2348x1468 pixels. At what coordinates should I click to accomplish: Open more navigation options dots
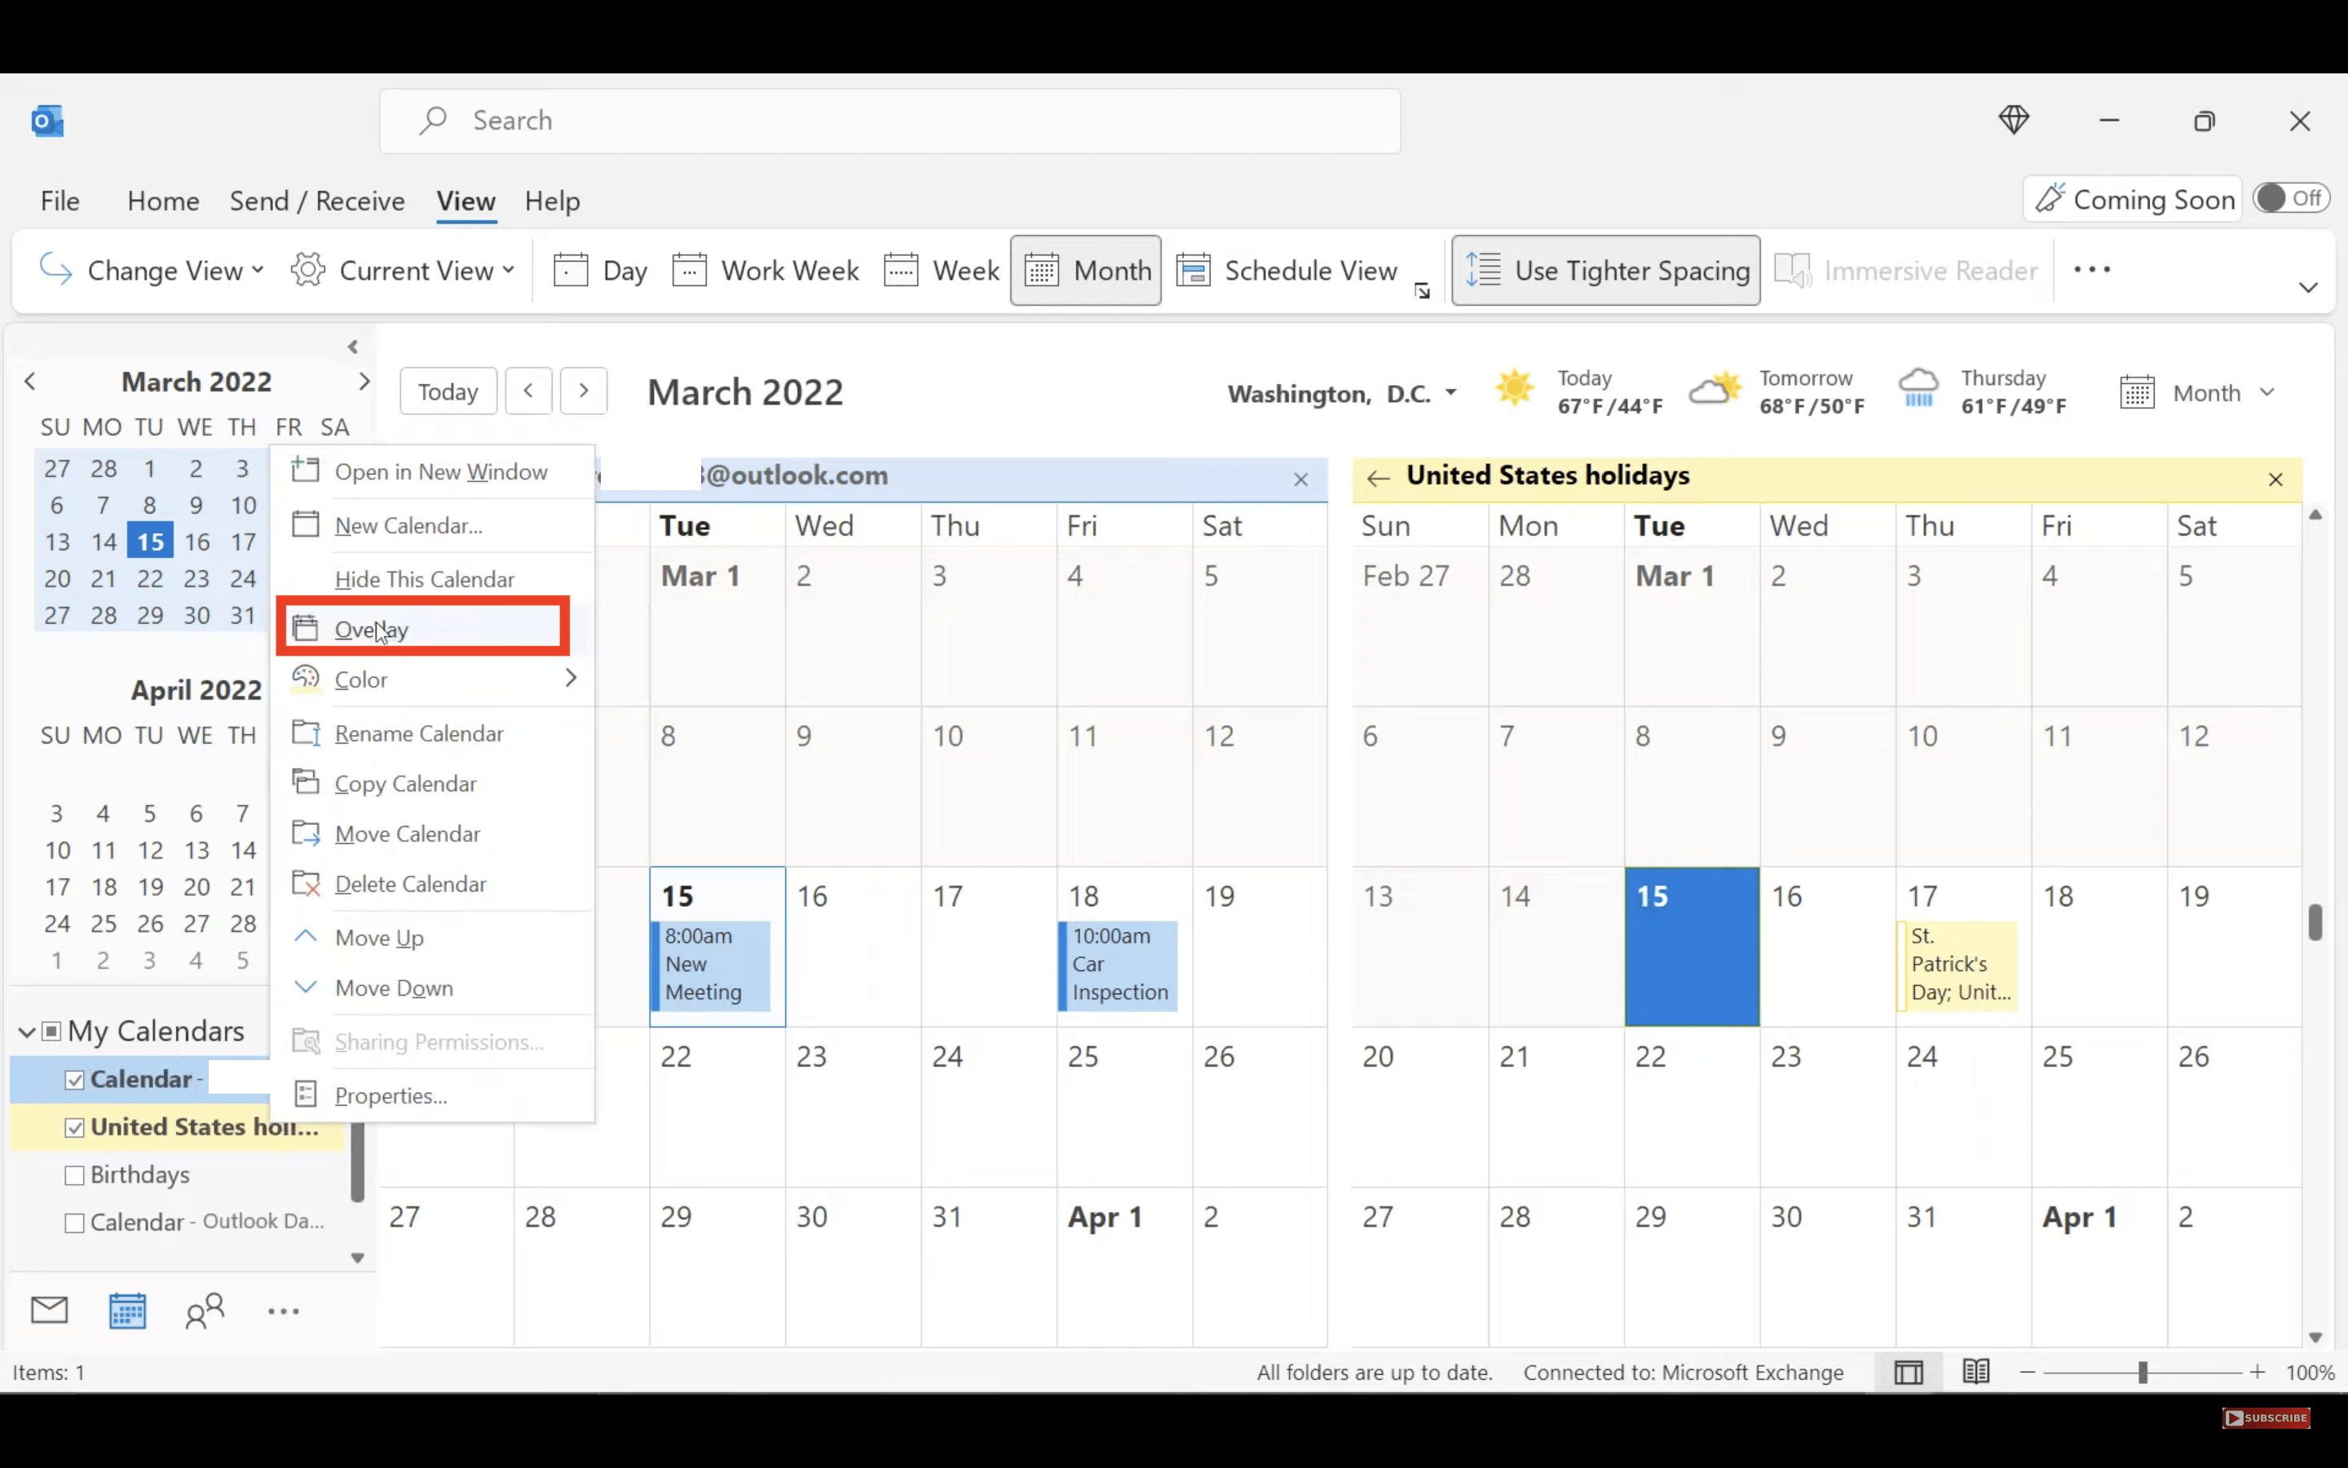point(284,1311)
